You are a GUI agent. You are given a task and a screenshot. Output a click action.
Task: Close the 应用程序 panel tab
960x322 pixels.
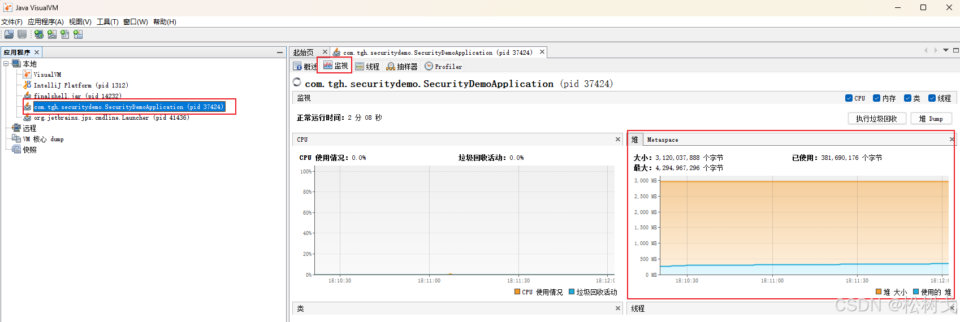click(37, 53)
